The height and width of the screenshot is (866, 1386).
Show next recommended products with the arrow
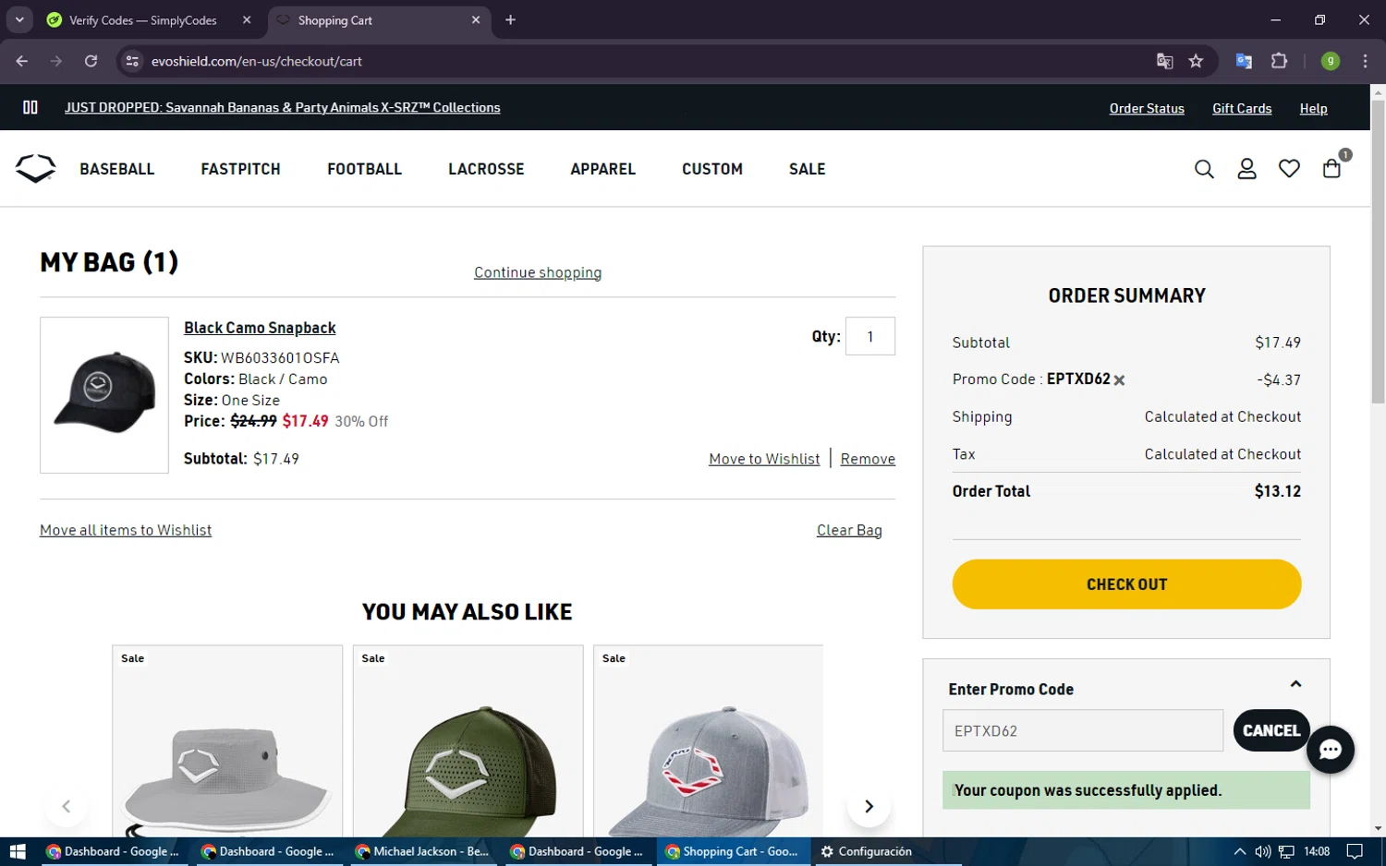pos(869,806)
